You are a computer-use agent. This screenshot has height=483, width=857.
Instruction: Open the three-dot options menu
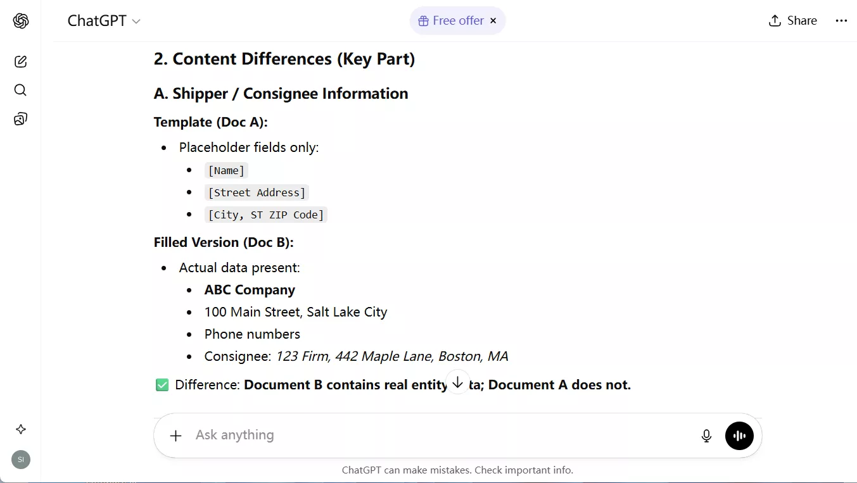tap(841, 20)
